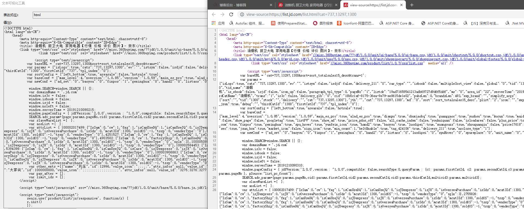Select the view-source:https://list.jd.com tab
Image resolution: width=524 pixels, height=209 pixels.
(x=373, y=5)
